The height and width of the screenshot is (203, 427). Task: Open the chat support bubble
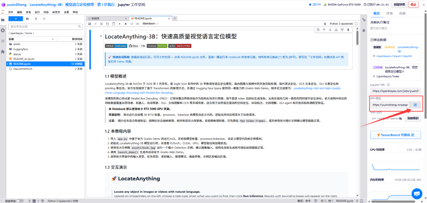pos(417,194)
